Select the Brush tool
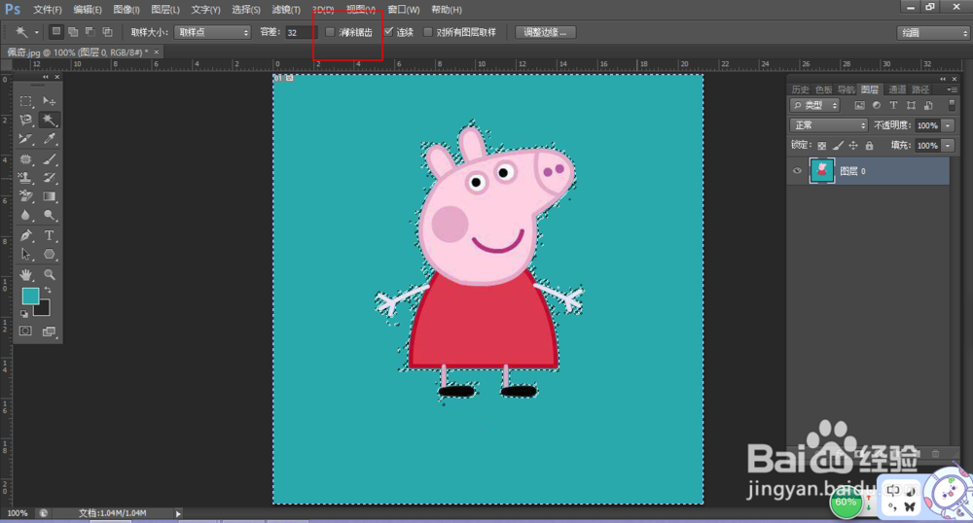The image size is (973, 523). [x=49, y=158]
